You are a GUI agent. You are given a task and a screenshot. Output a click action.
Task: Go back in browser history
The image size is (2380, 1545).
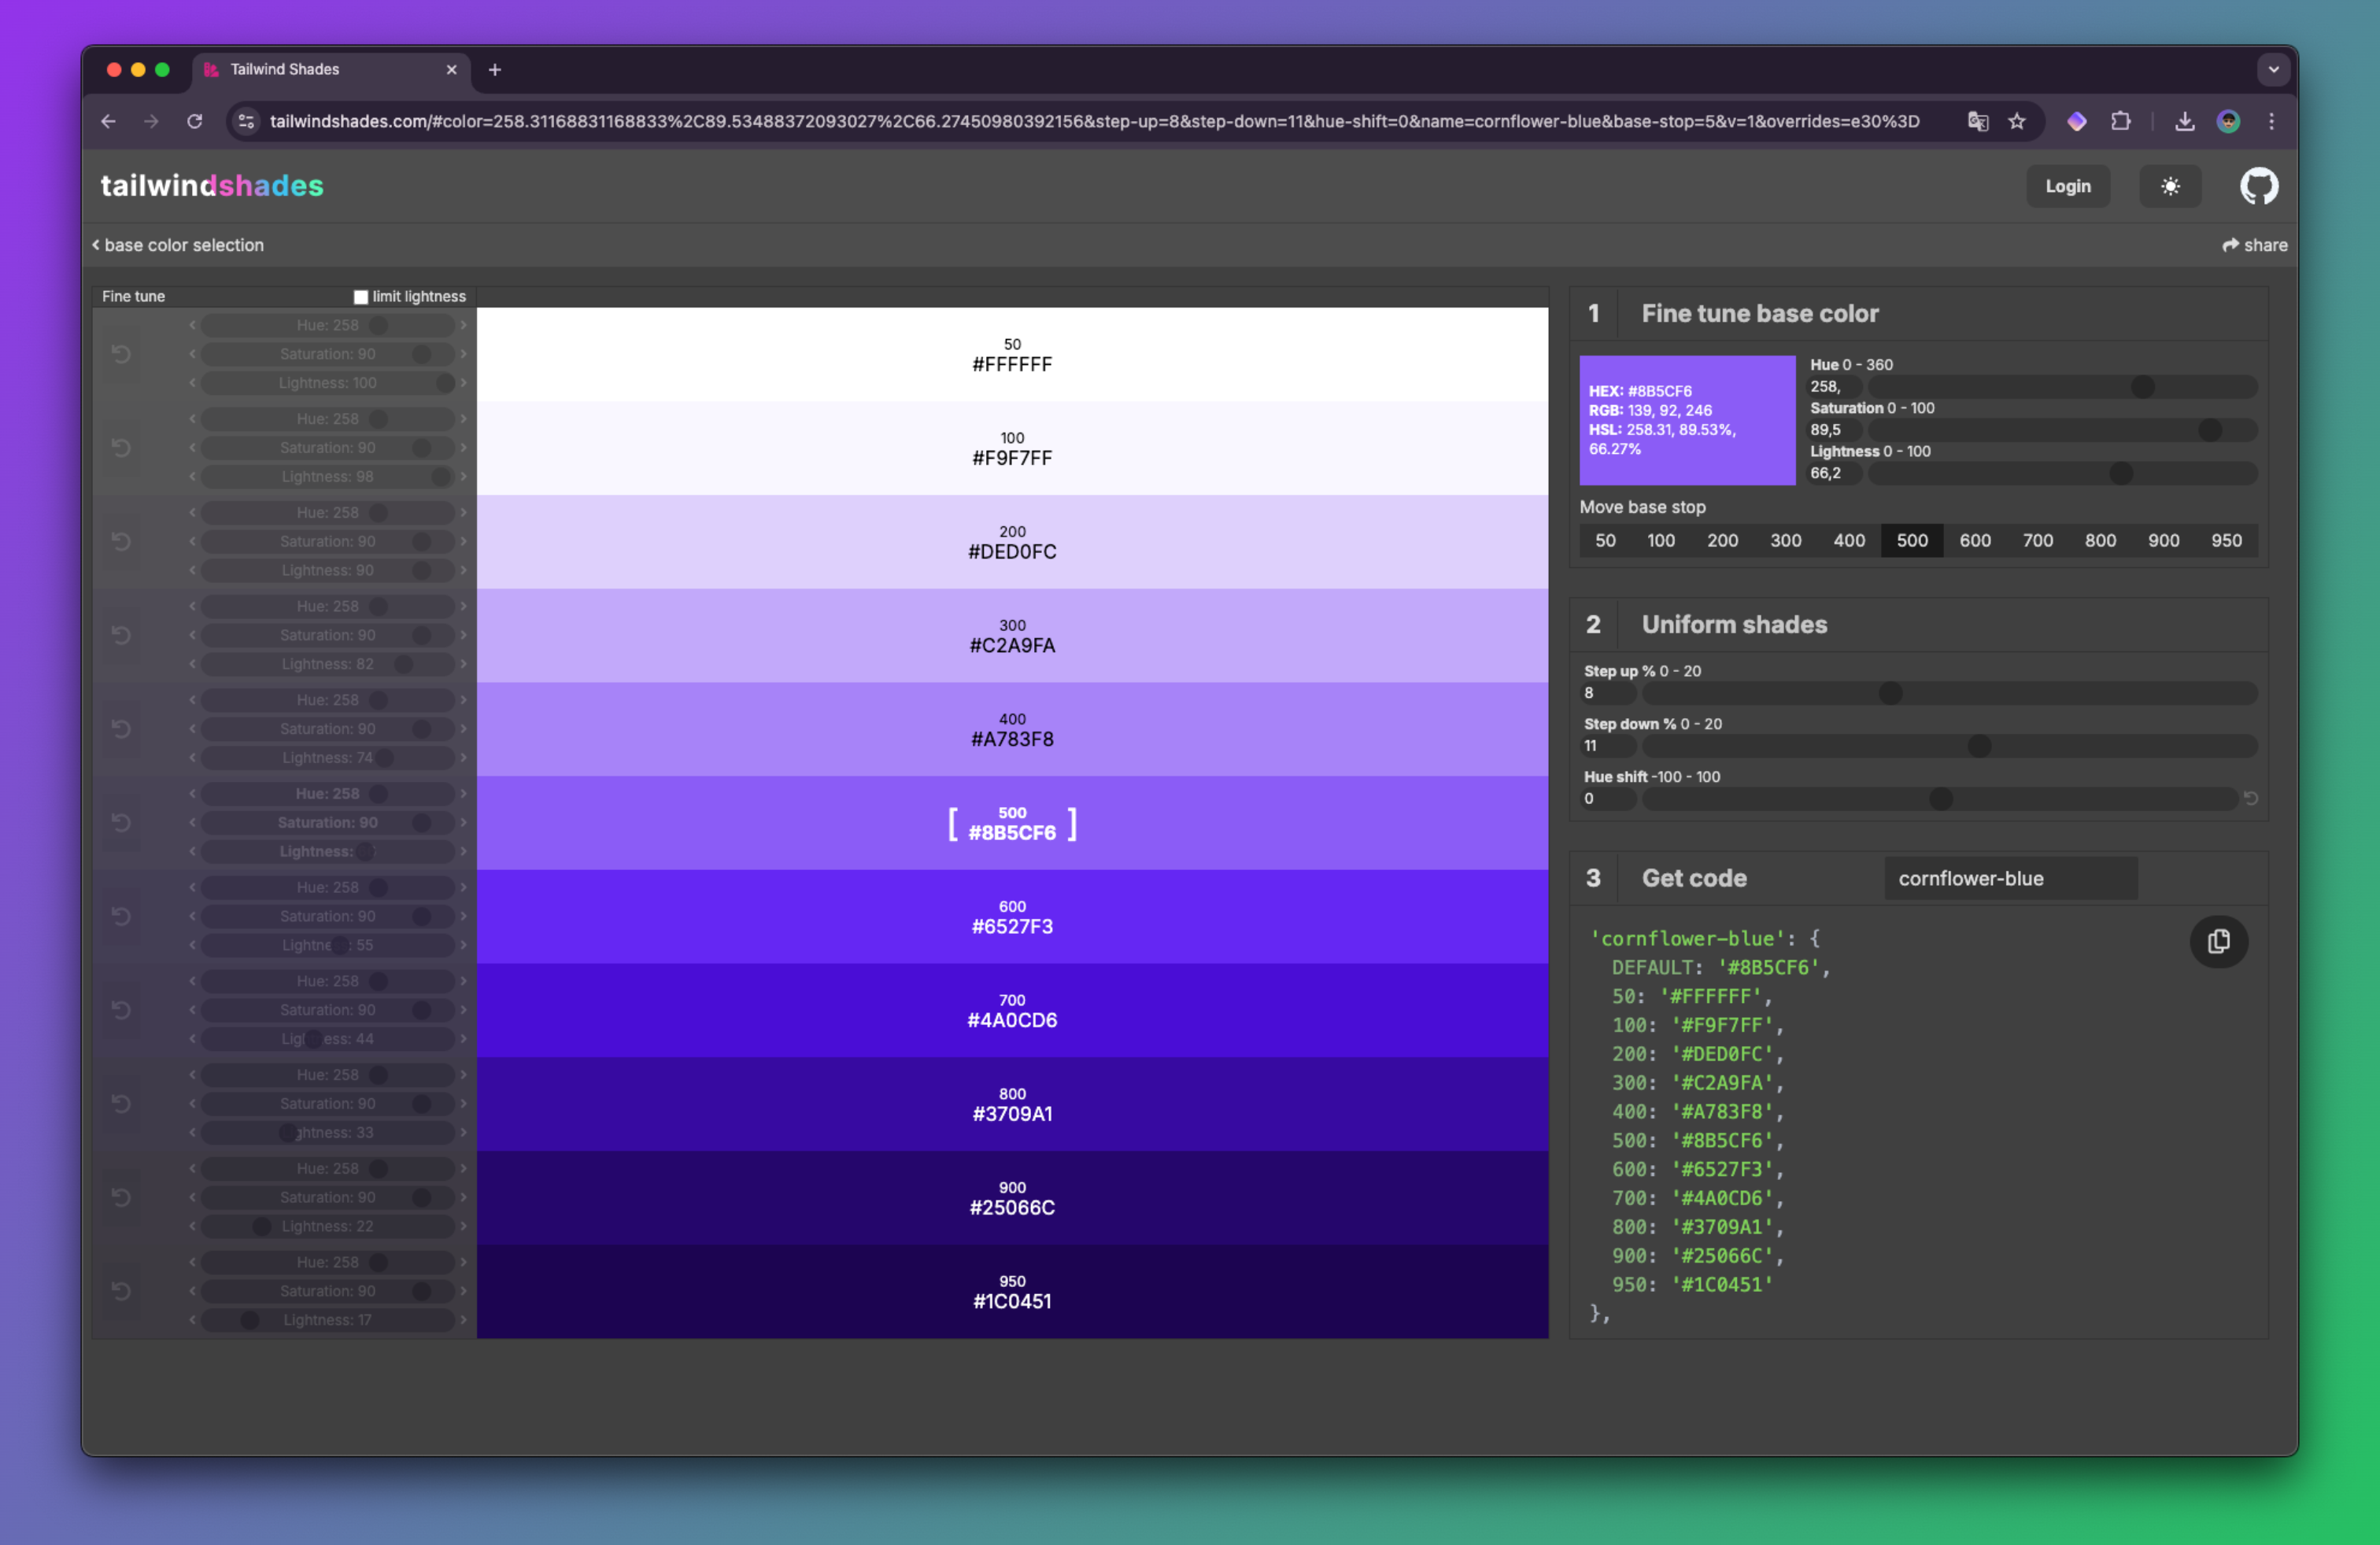coord(108,121)
